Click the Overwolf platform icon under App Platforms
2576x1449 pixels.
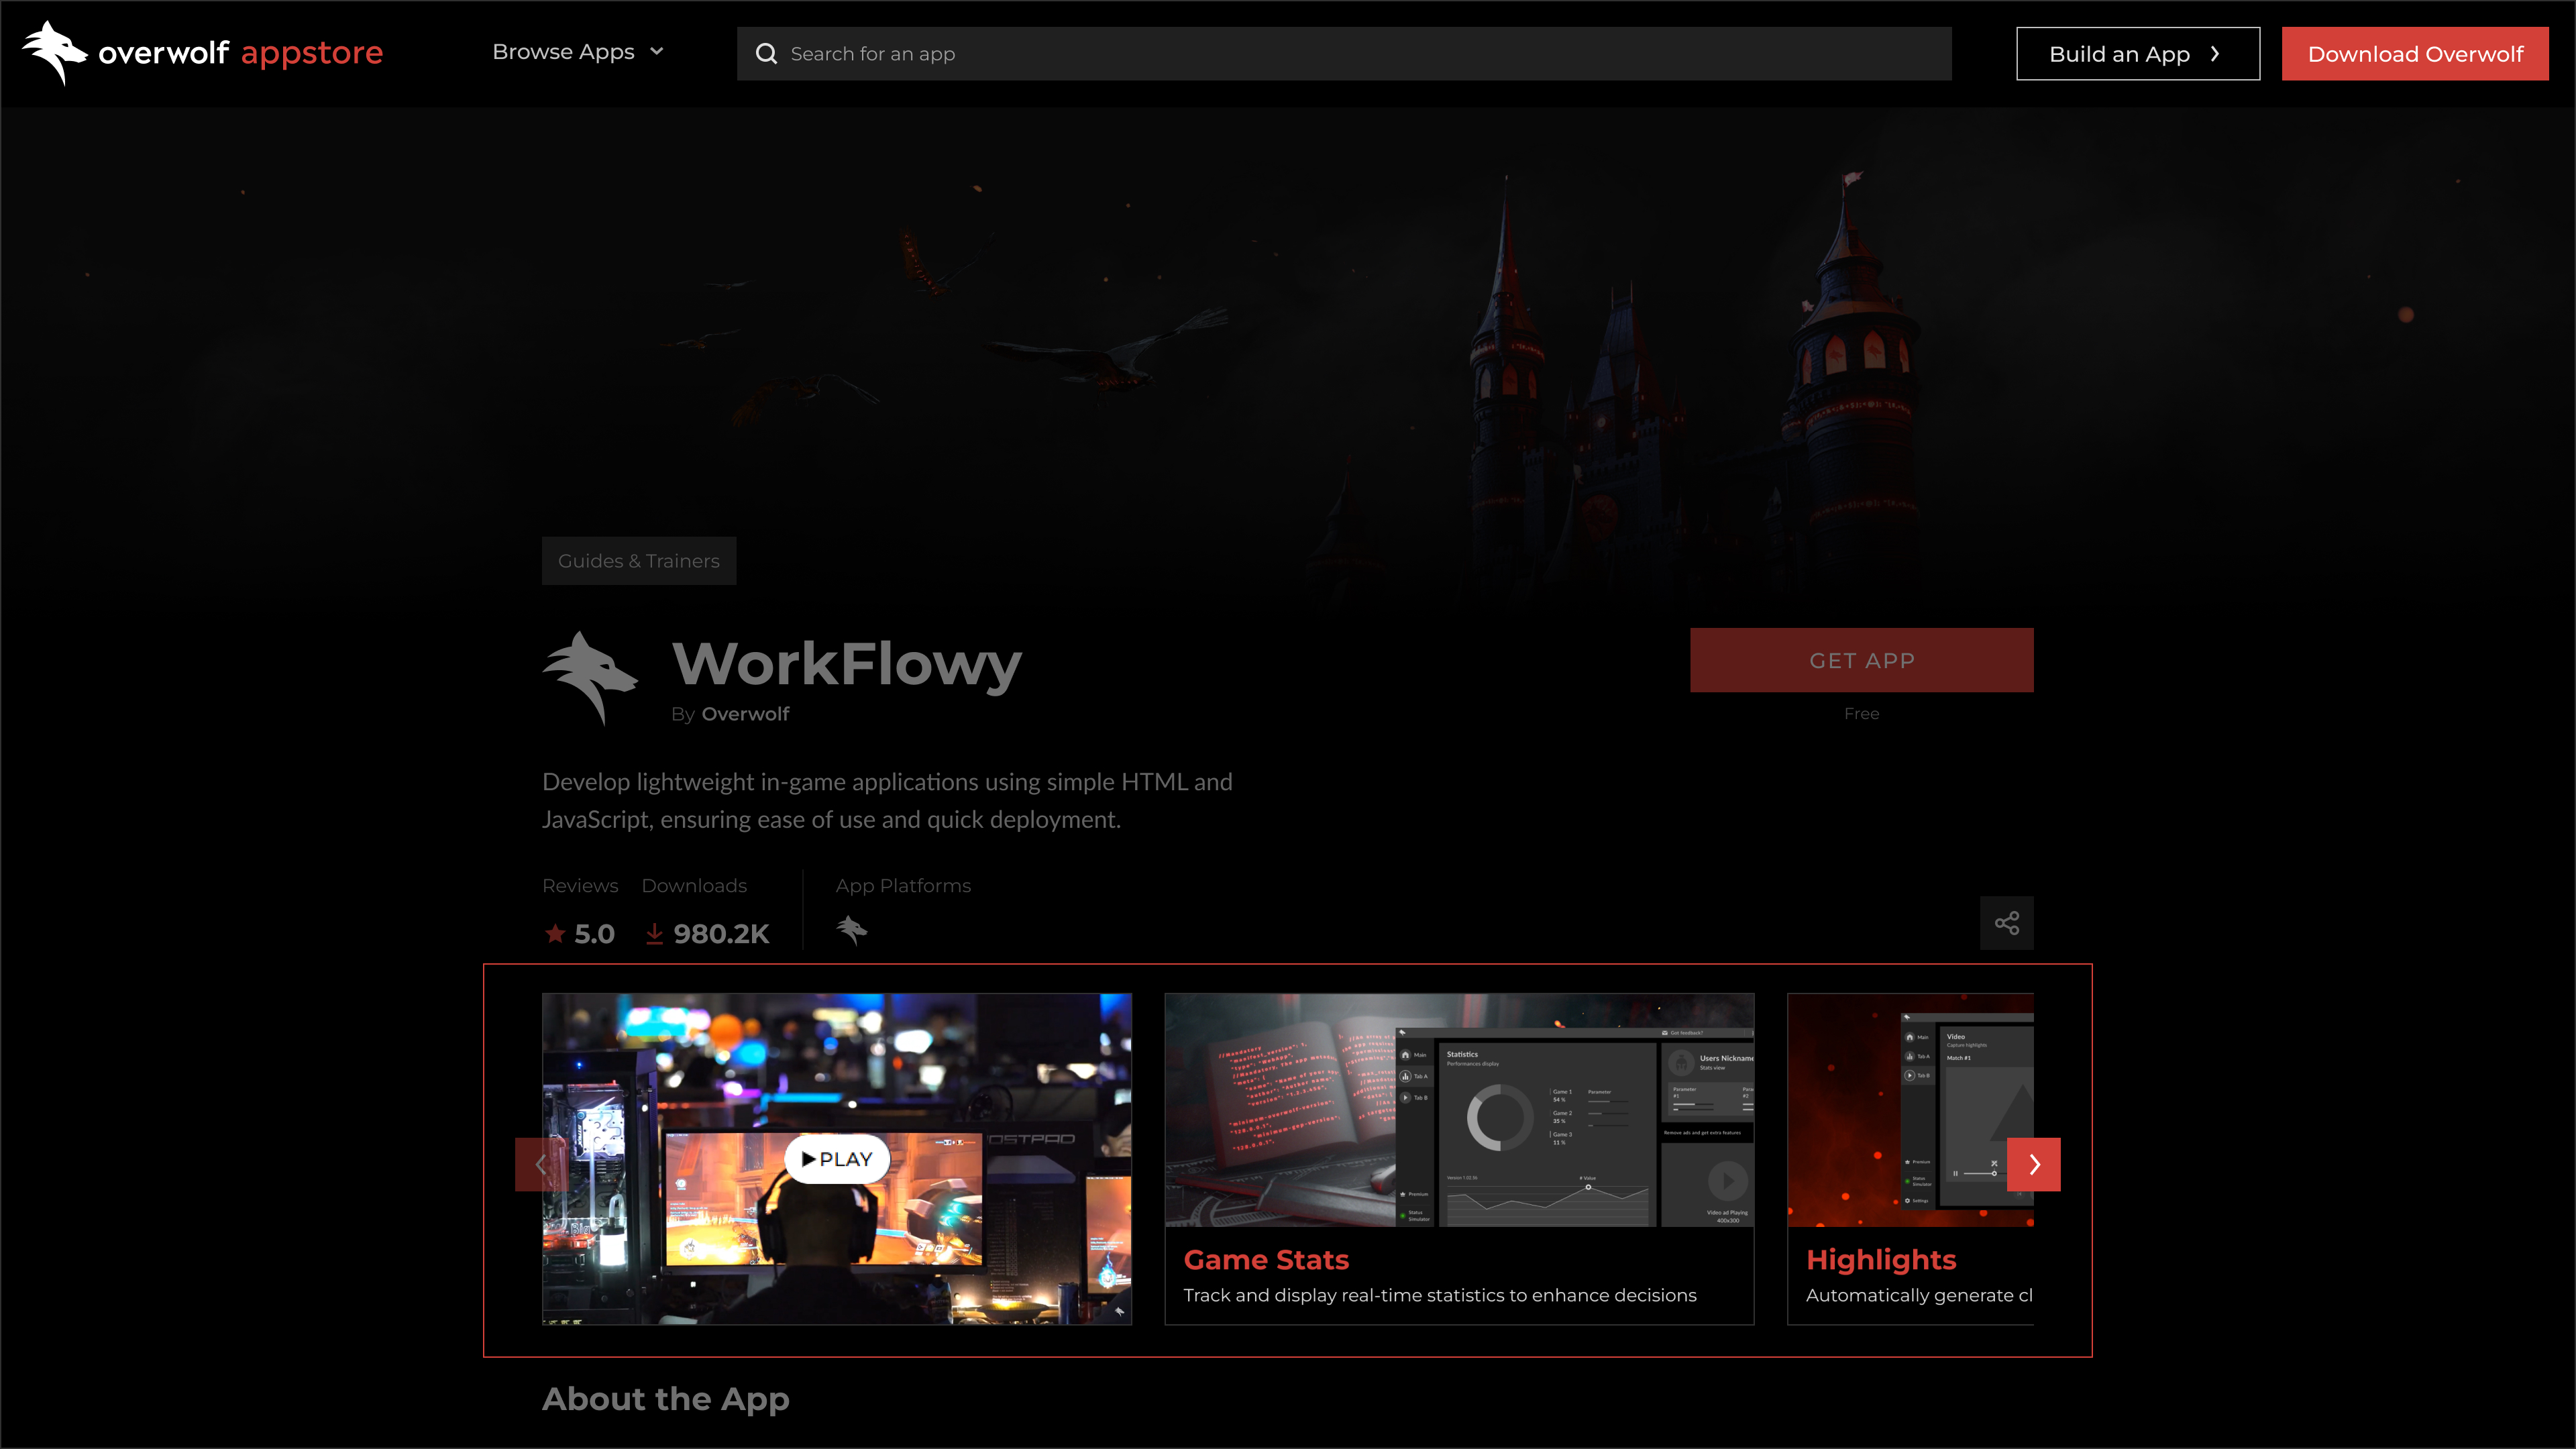(851, 930)
